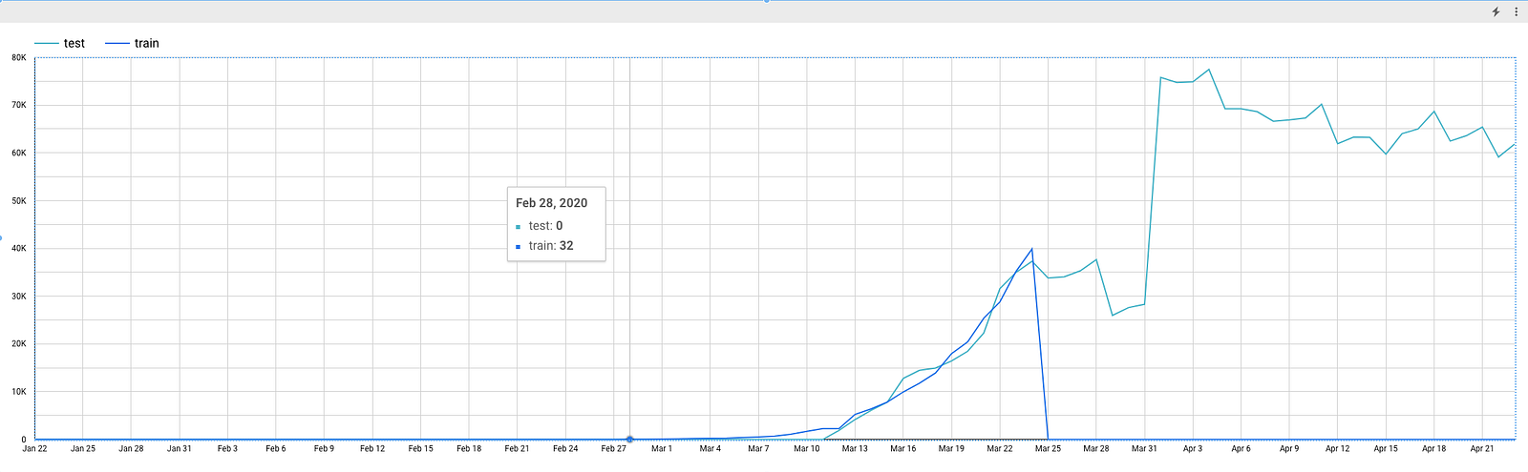Click the Apr 3 x-axis label
The height and width of the screenshot is (472, 1528).
pos(1193,448)
